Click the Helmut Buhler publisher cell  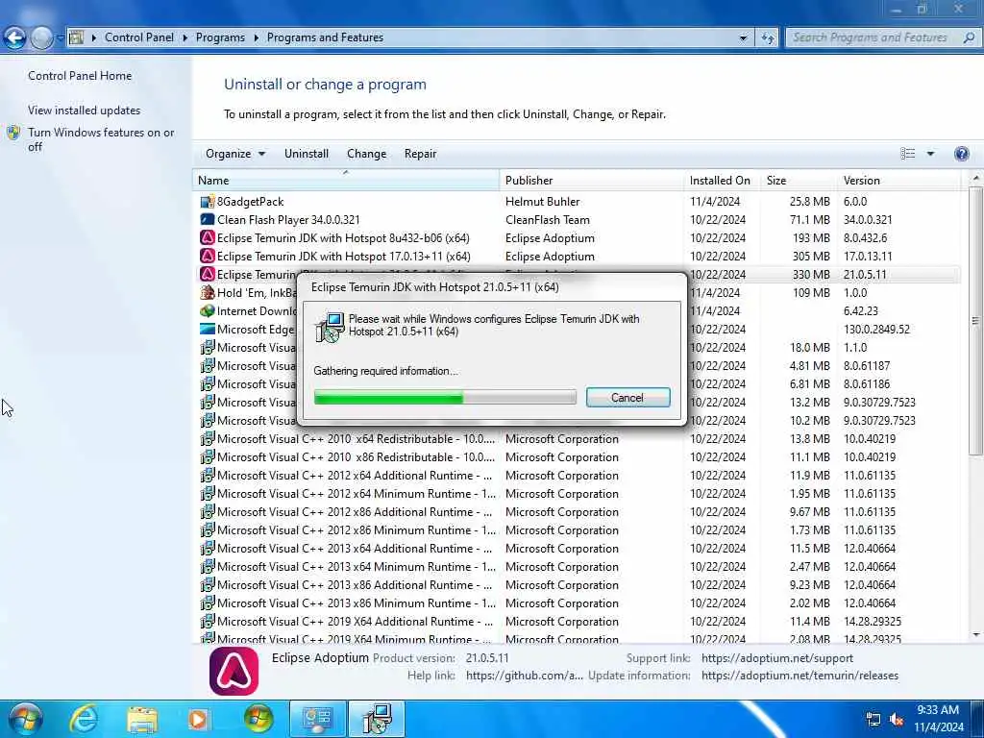click(543, 202)
